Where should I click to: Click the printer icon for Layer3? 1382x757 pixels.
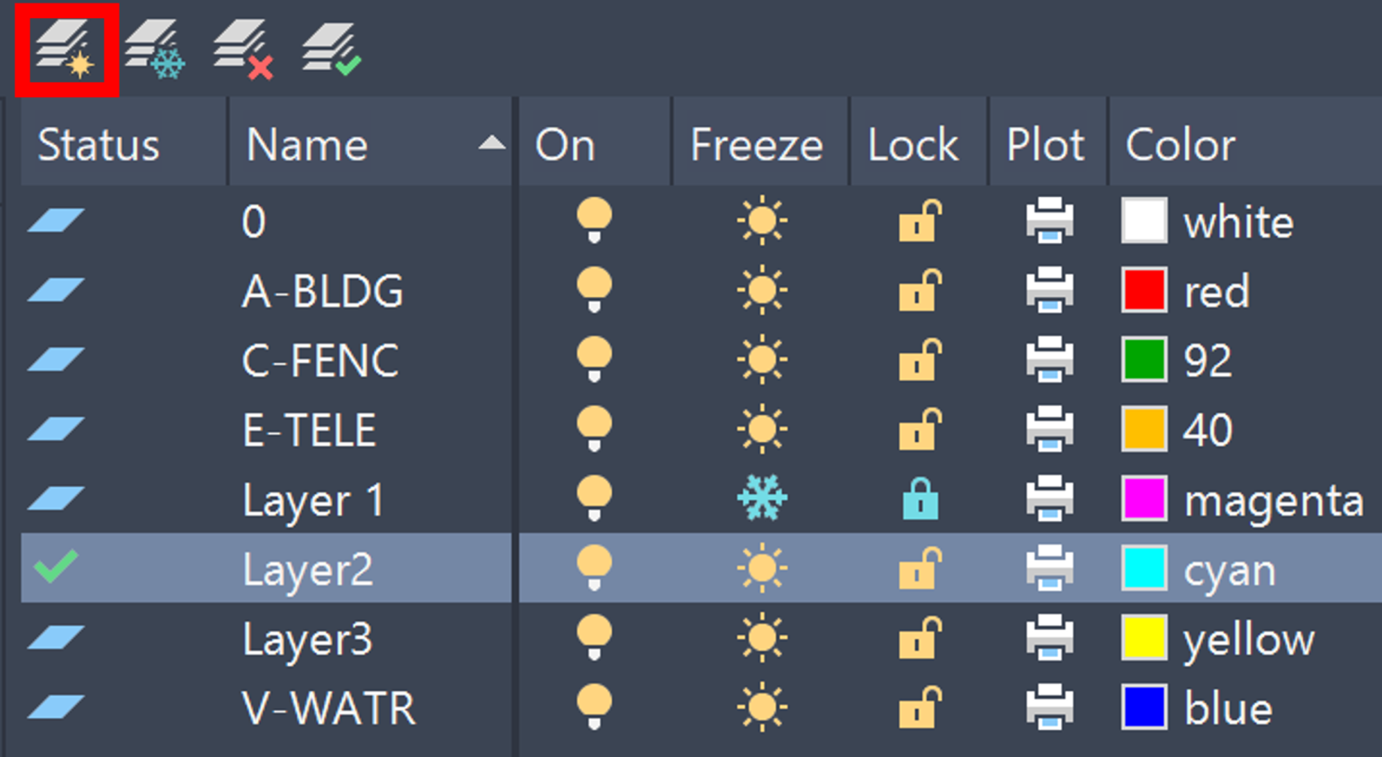coord(1049,637)
